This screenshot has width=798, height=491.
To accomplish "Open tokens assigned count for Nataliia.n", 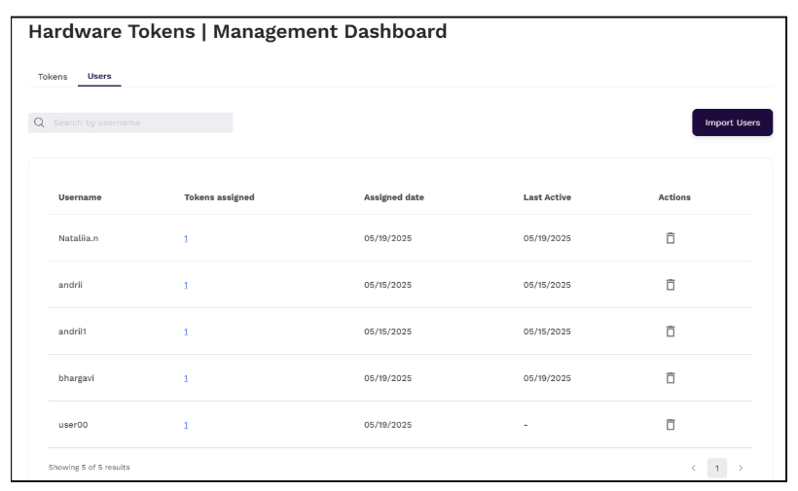I will (185, 238).
